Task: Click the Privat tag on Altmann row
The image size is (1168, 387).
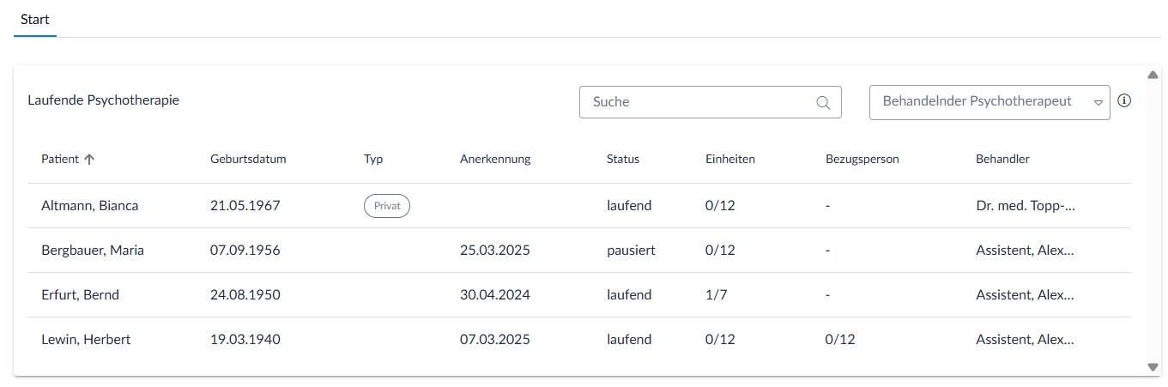Action: pos(387,206)
